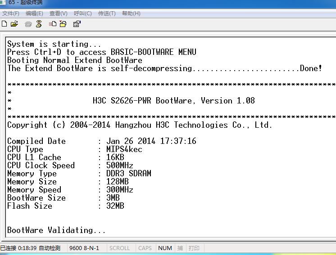336x255 pixels.
Task: Click the self-decompressing Done! line
Action: pos(164,68)
